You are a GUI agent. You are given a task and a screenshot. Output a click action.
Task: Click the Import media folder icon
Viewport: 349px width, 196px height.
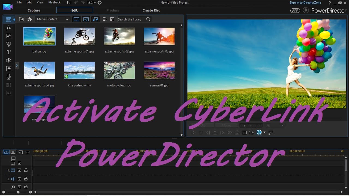22,19
